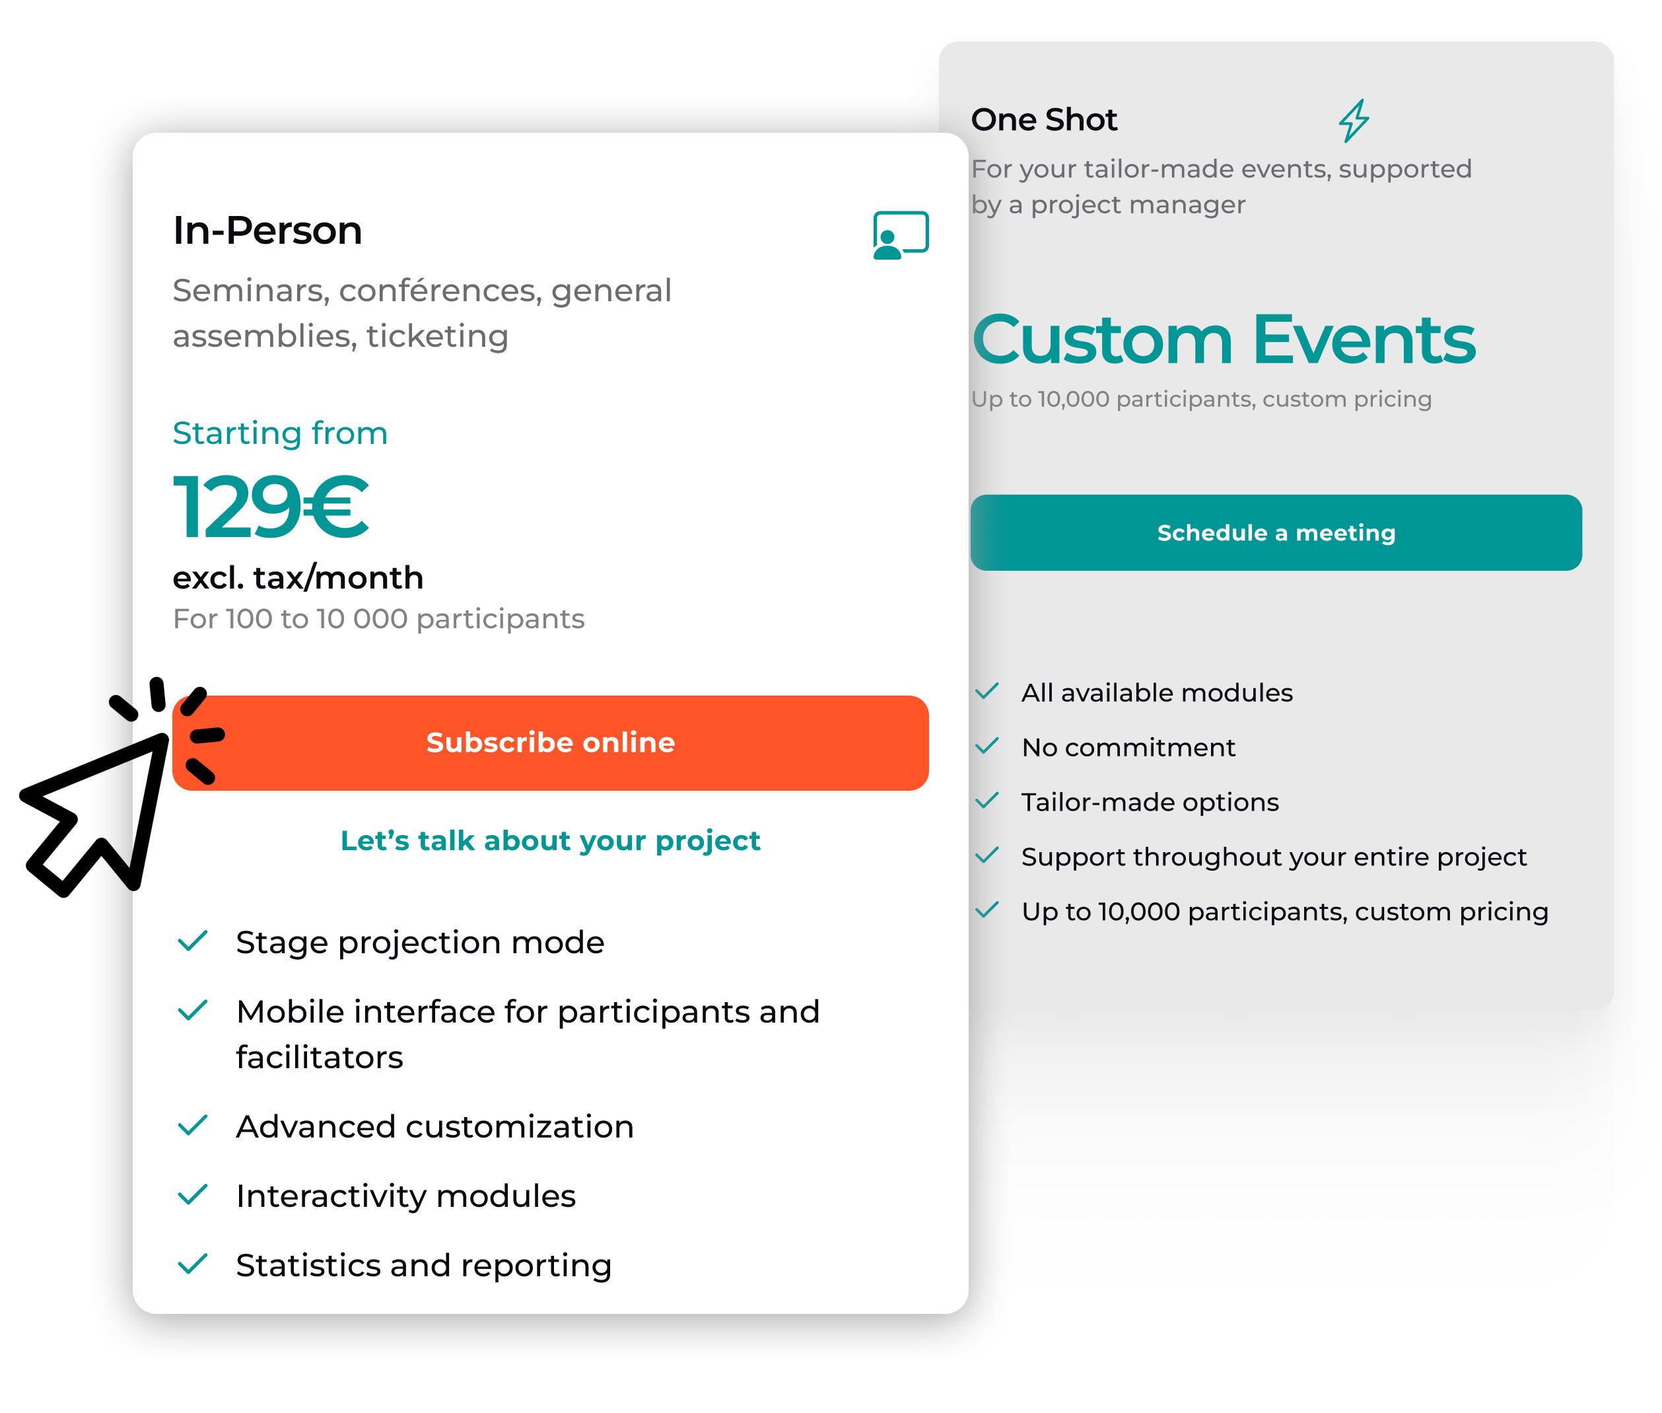Click the checkmark beside Interactivity modules
This screenshot has height=1413, width=1662.
point(192,1195)
